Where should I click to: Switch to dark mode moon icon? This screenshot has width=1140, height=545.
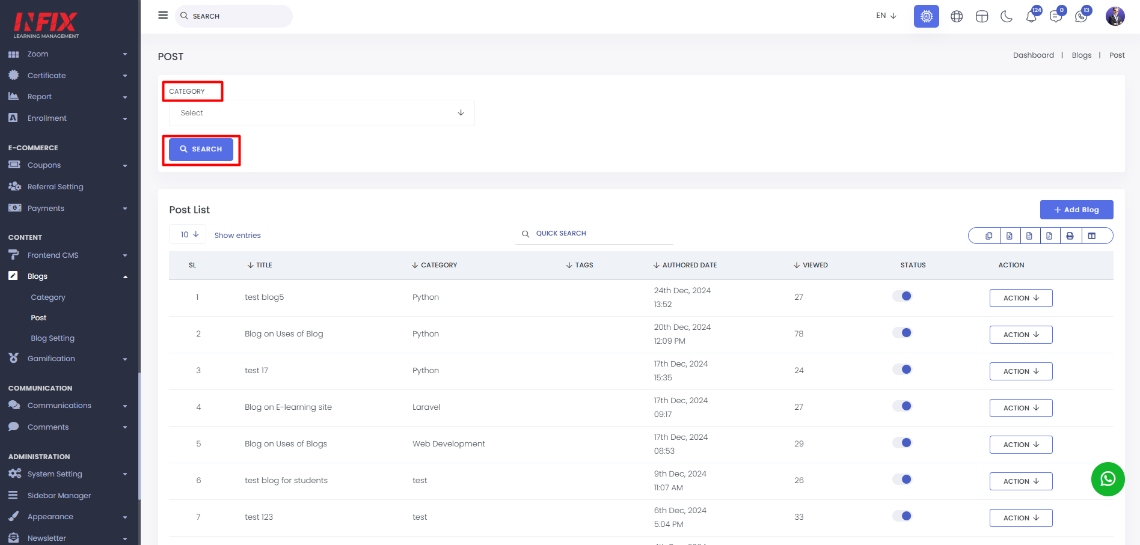click(1007, 16)
